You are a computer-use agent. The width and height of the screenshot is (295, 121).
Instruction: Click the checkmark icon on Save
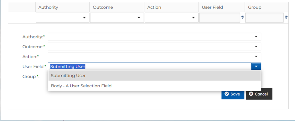click(227, 94)
